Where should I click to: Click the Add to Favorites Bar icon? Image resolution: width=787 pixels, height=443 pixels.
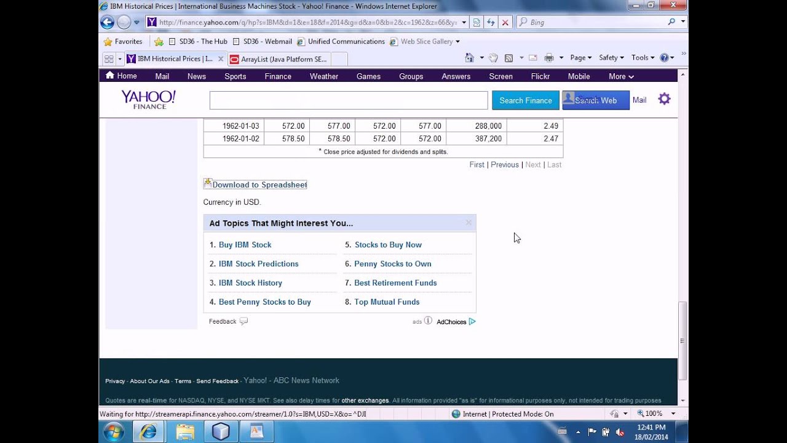pos(159,41)
